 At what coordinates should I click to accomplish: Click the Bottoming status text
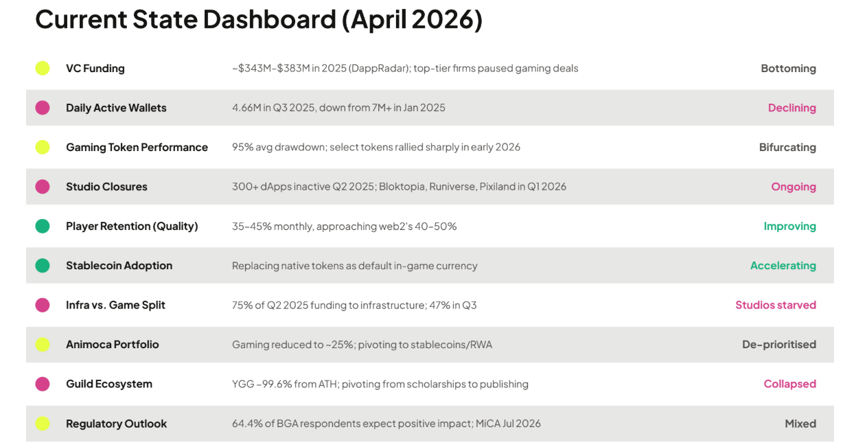788,68
